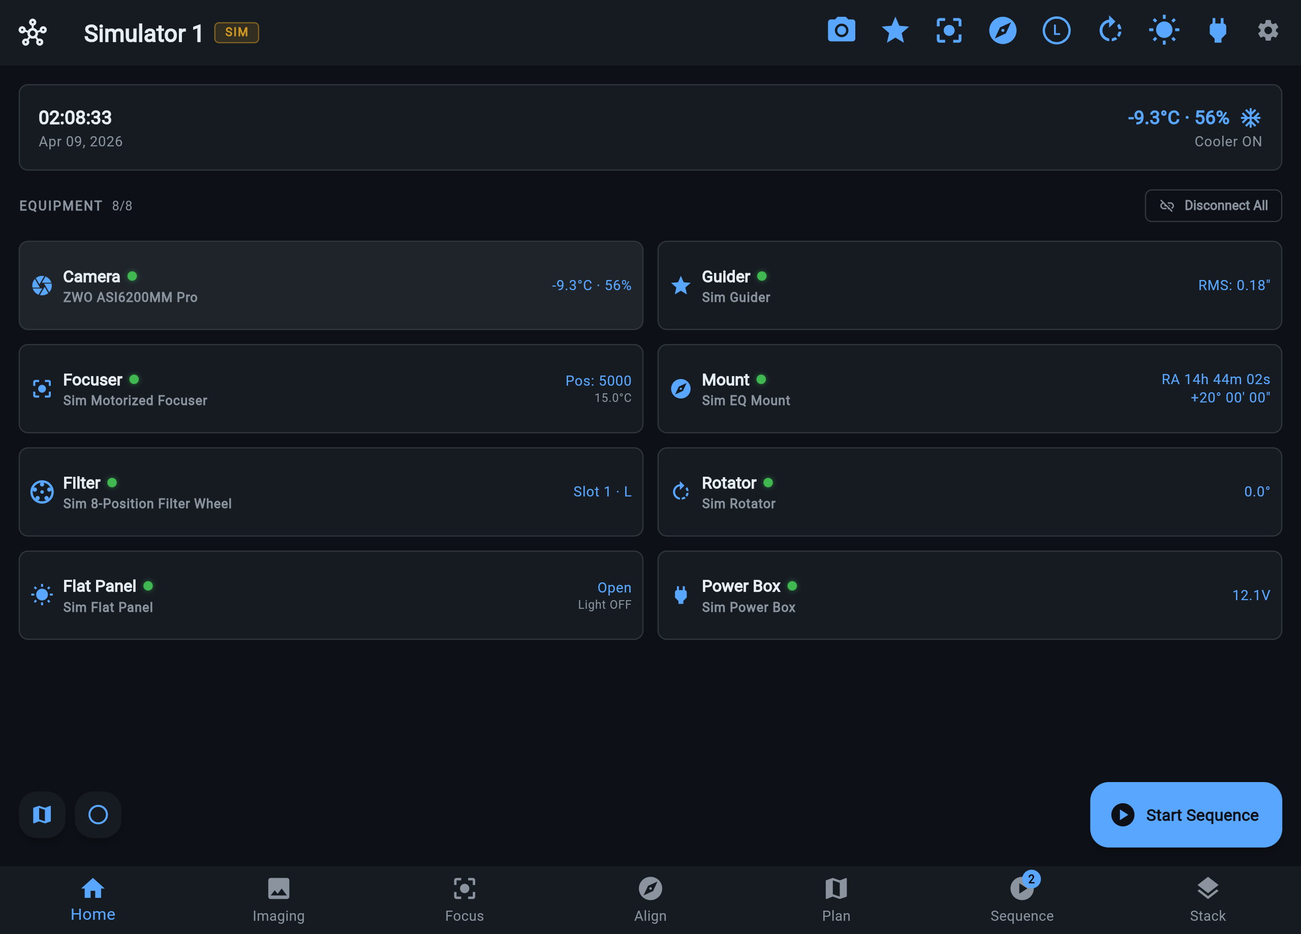Click flat panel Open status
The image size is (1301, 934).
click(614, 587)
